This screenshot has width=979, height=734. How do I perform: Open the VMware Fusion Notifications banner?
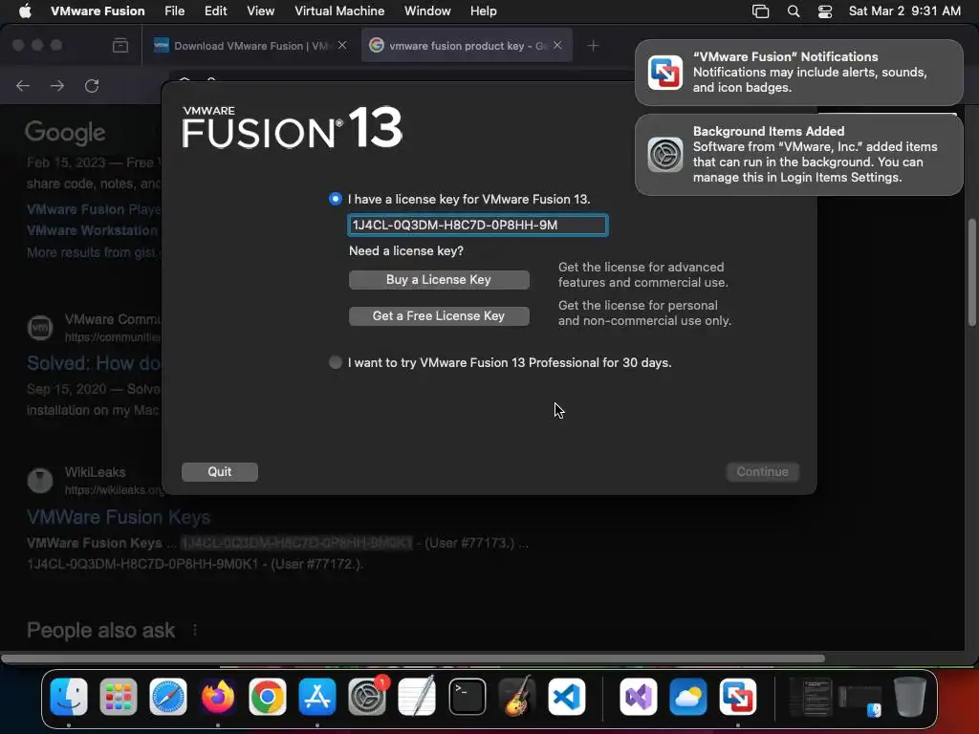pyautogui.click(x=799, y=73)
